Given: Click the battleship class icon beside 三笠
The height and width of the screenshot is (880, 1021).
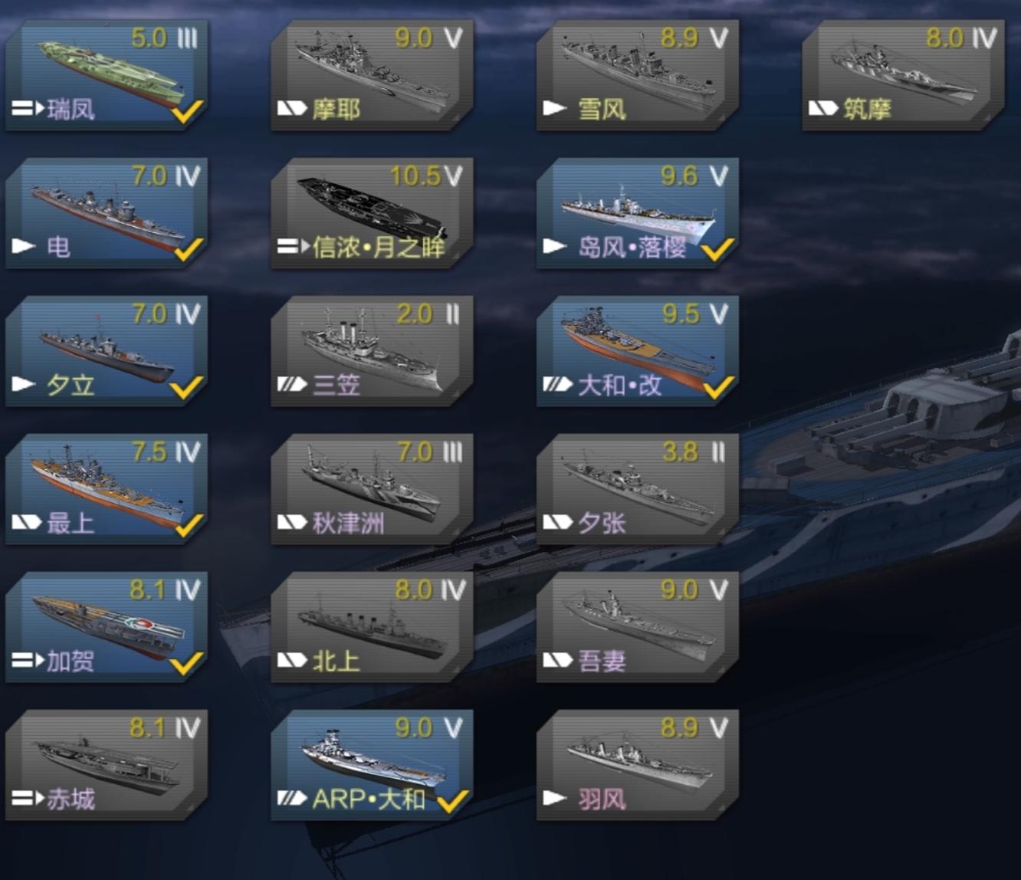Looking at the screenshot, I should pos(292,384).
